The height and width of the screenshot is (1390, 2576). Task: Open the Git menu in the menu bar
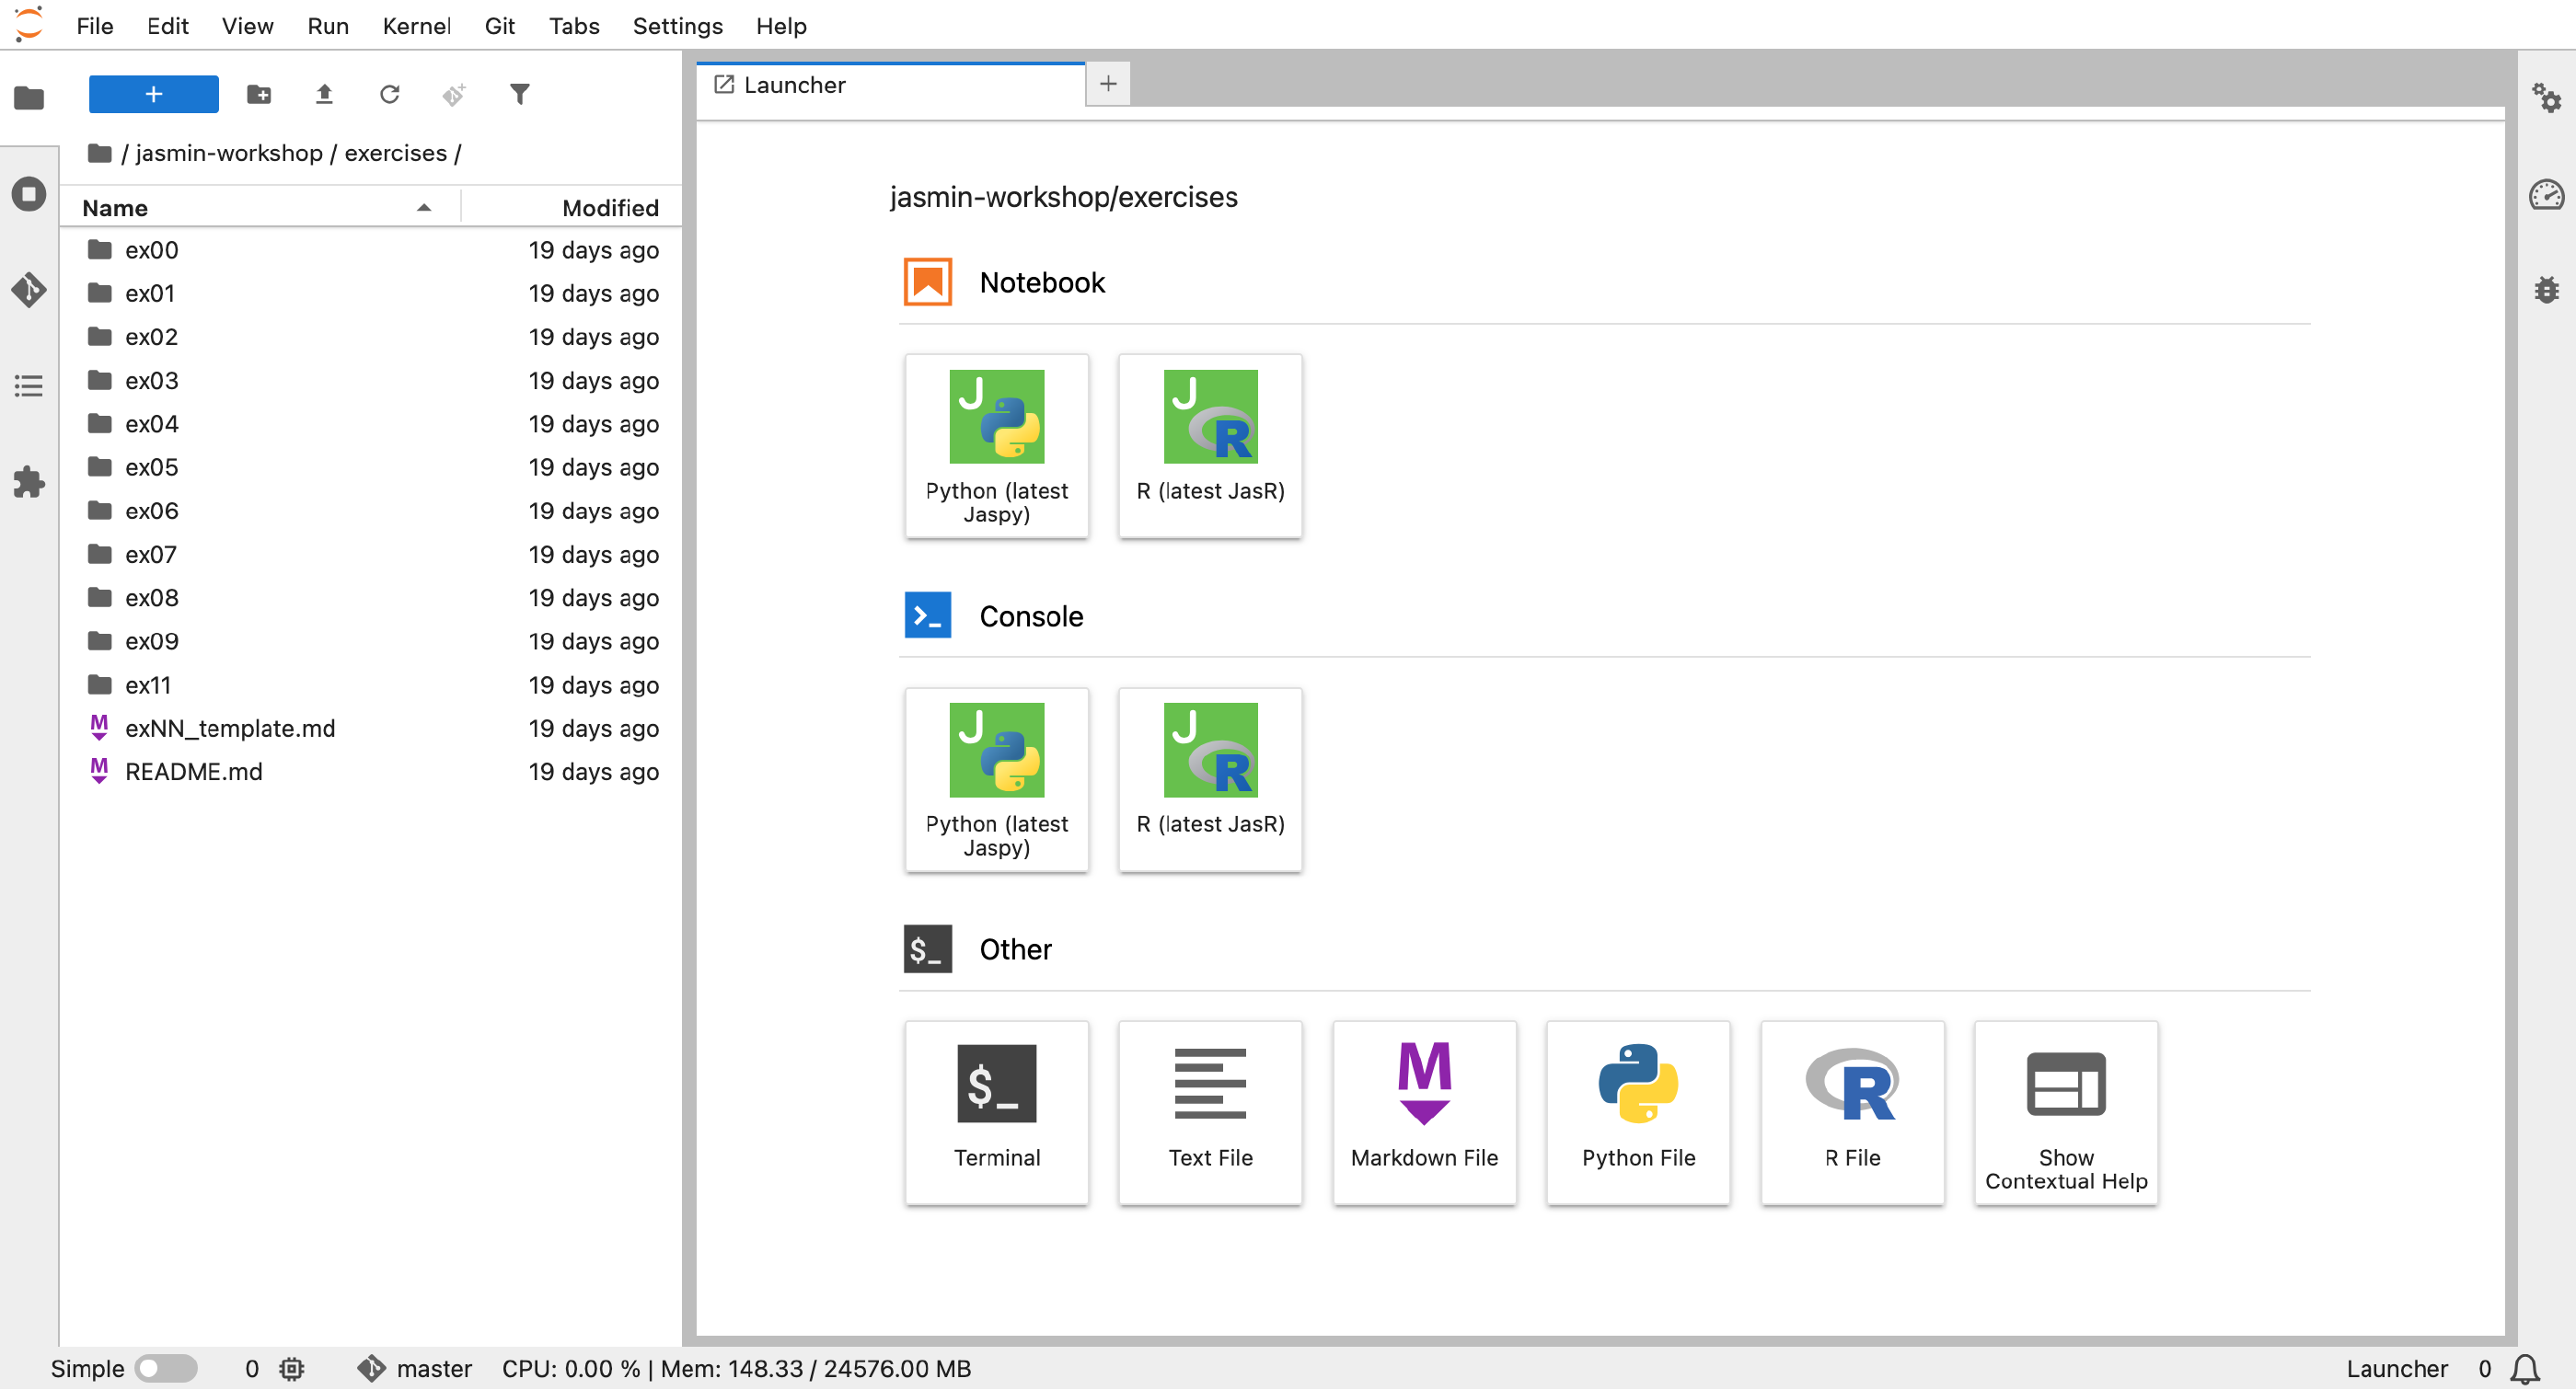pos(500,26)
